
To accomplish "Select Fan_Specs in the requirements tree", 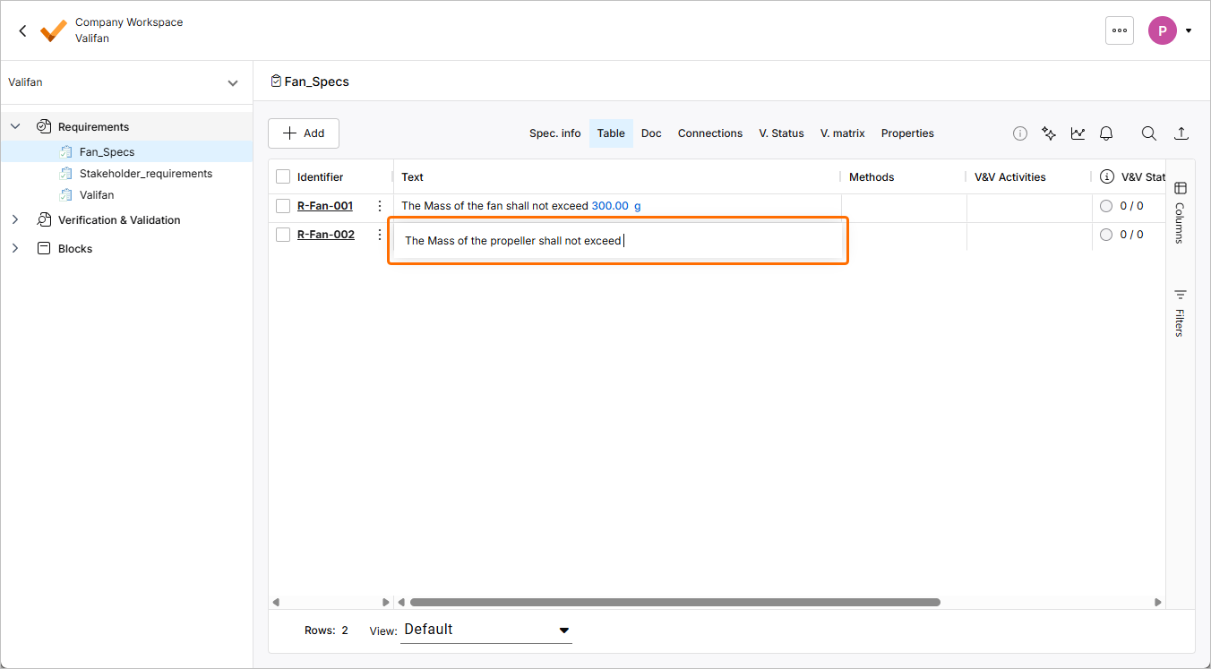I will 107,152.
